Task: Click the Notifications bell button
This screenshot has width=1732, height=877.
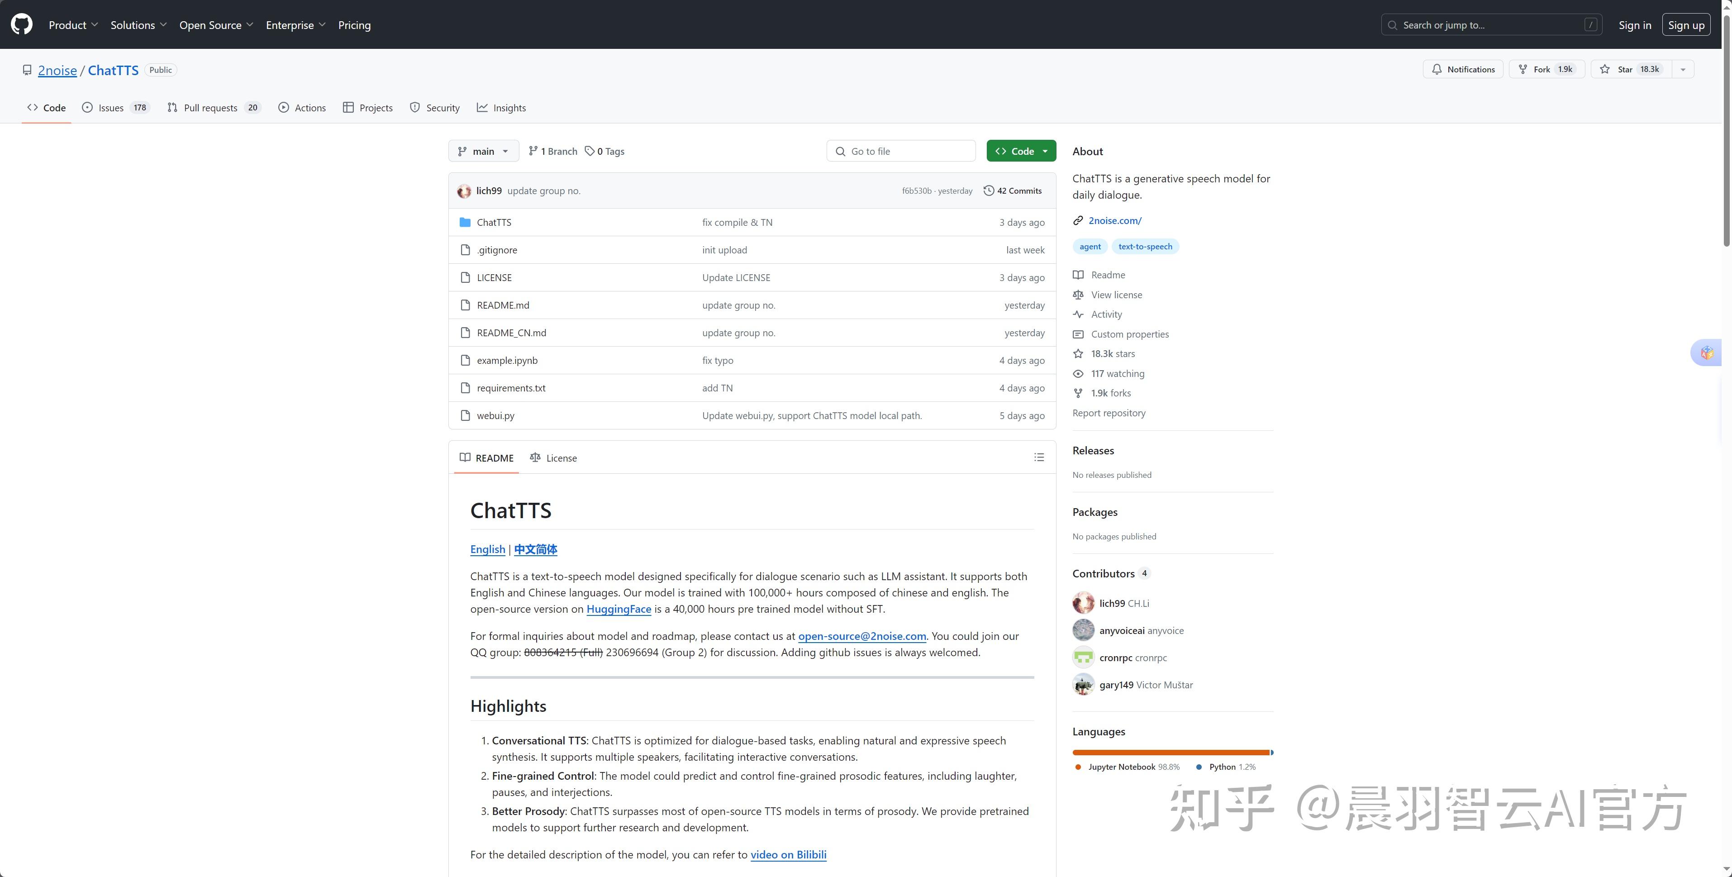Action: 1462,69
